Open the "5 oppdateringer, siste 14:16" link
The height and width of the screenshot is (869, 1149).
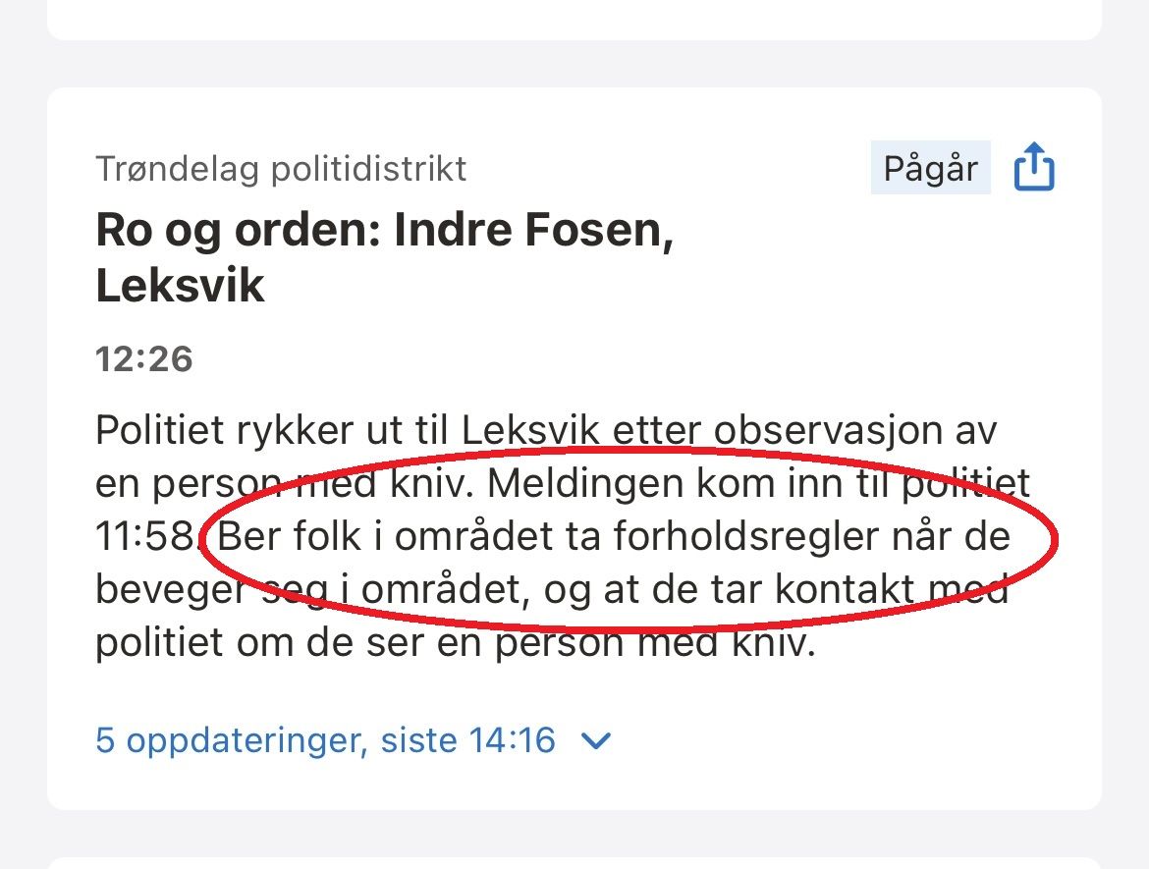(x=324, y=739)
